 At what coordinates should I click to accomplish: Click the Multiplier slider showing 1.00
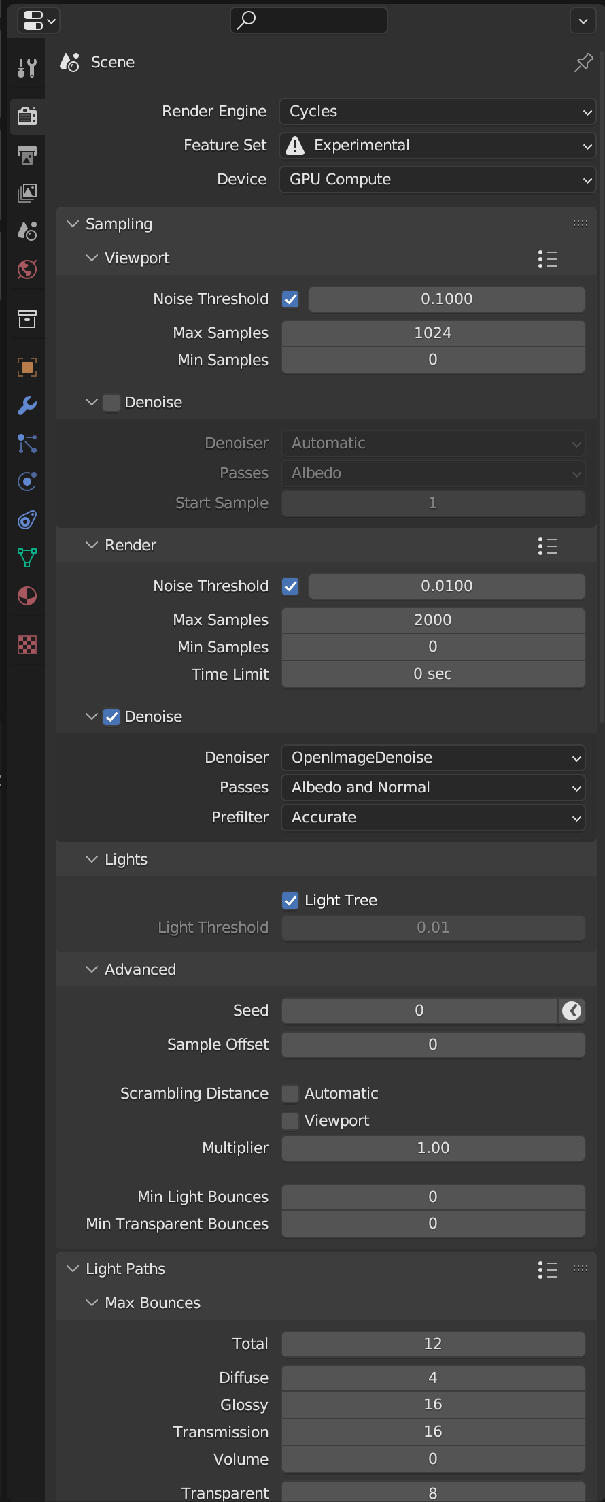tap(433, 1148)
